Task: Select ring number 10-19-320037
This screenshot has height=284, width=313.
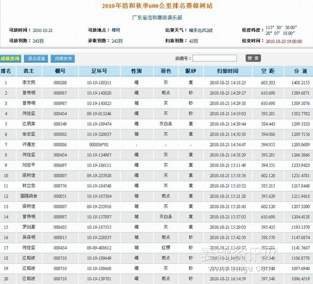Action: point(99,134)
